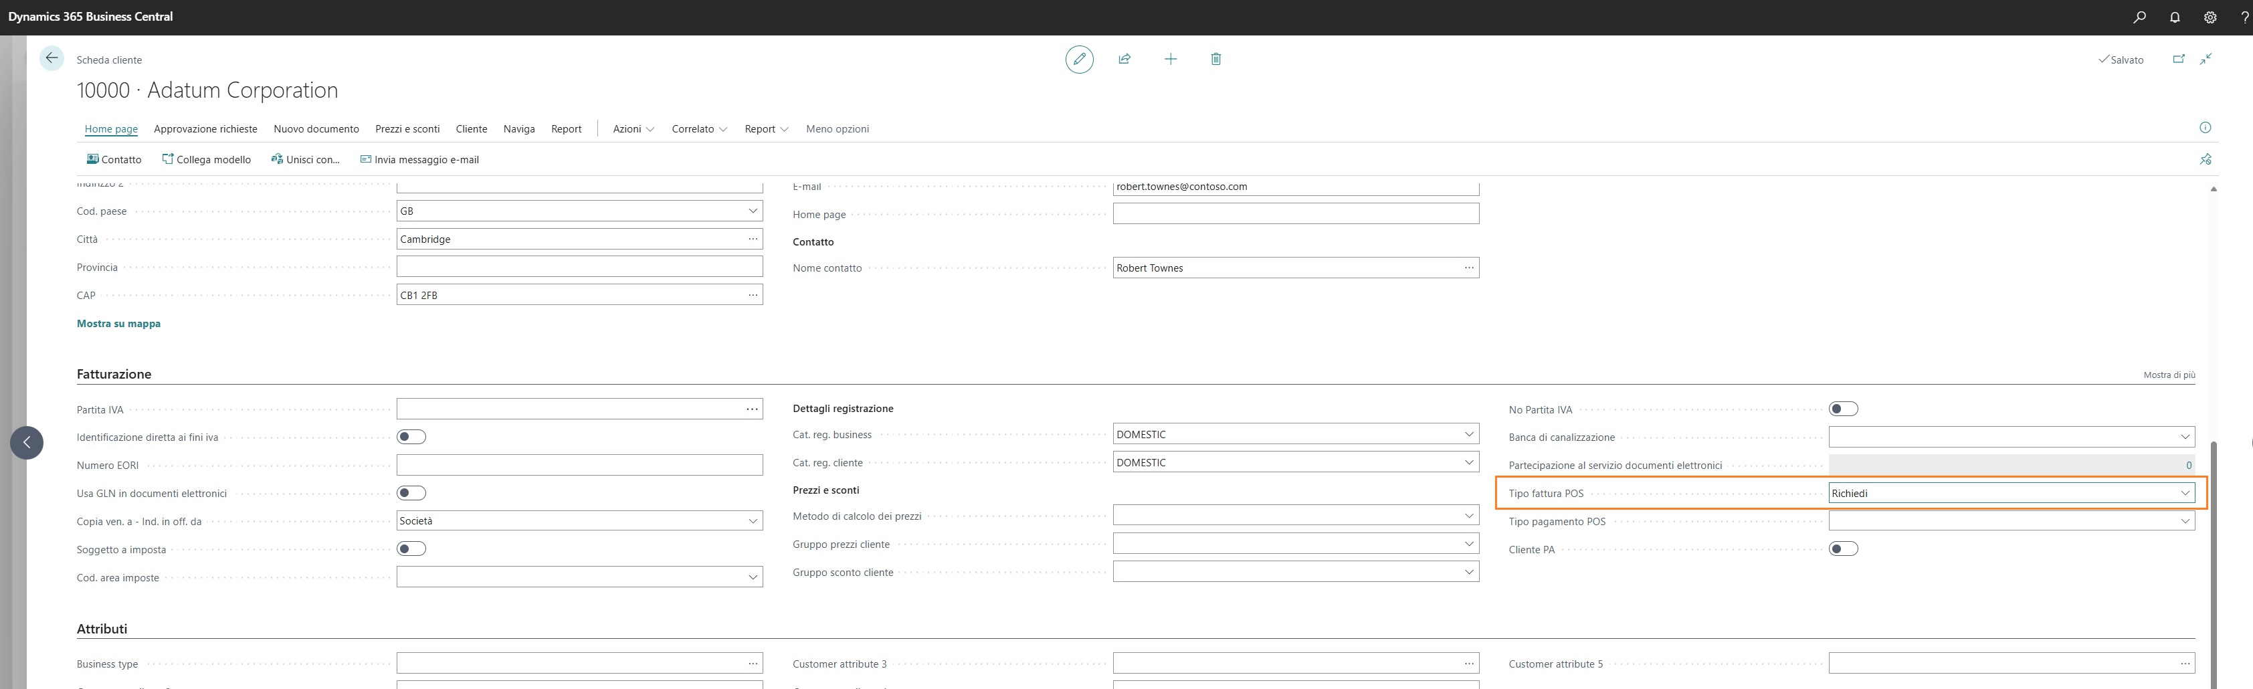Toggle No Partita IVA switch
Screen dimensions: 2253x689
coord(1844,409)
